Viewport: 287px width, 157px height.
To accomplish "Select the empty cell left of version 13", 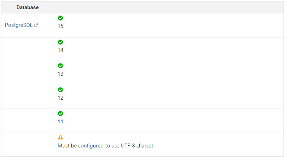I will tap(28, 73).
